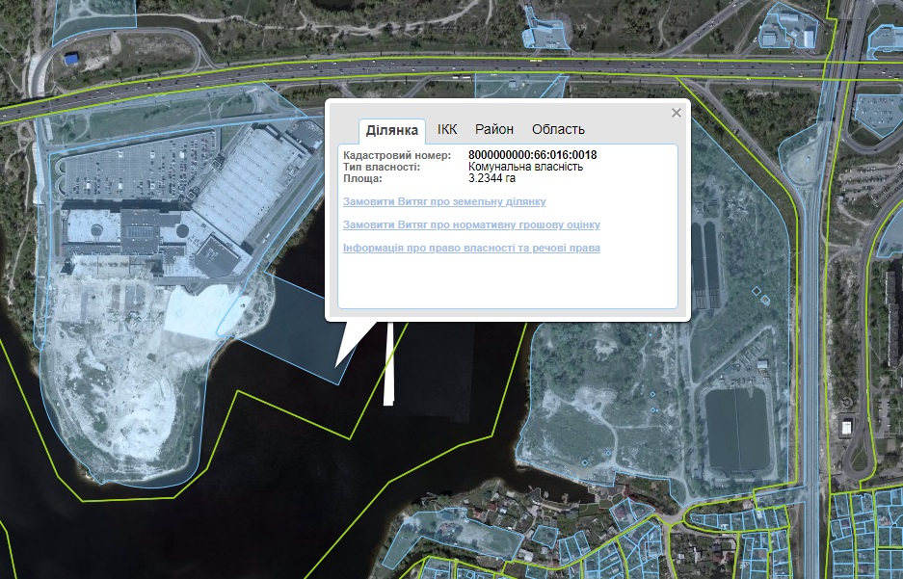
Task: Click the small blue-roofed building top-left
Action: click(x=72, y=60)
